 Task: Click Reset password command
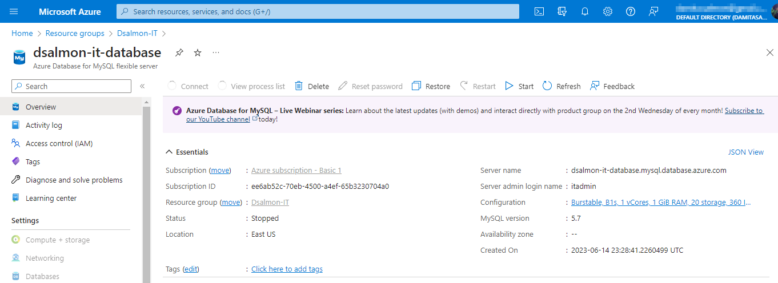(x=370, y=86)
